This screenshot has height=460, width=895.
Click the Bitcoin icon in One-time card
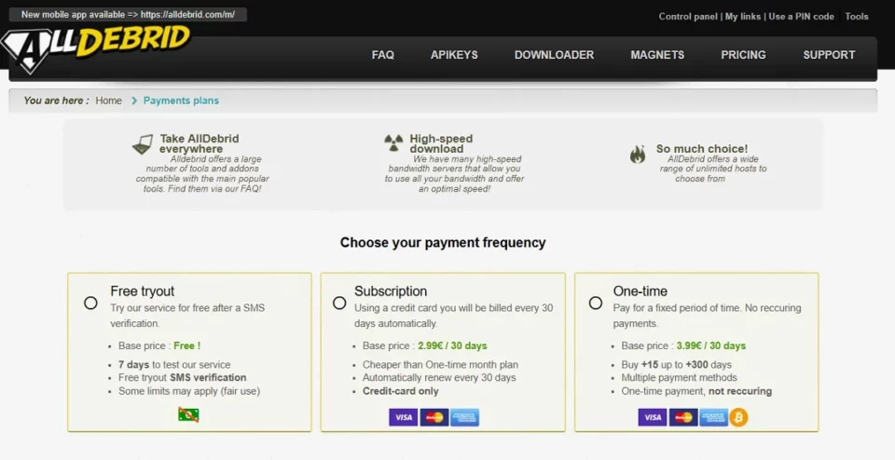click(x=738, y=417)
